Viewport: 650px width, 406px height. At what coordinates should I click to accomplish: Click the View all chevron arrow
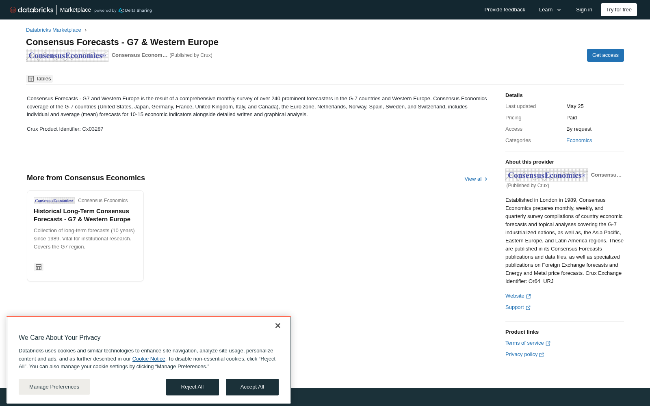[486, 179]
